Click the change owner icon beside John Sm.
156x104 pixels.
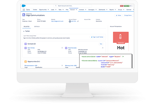tap(78, 21)
